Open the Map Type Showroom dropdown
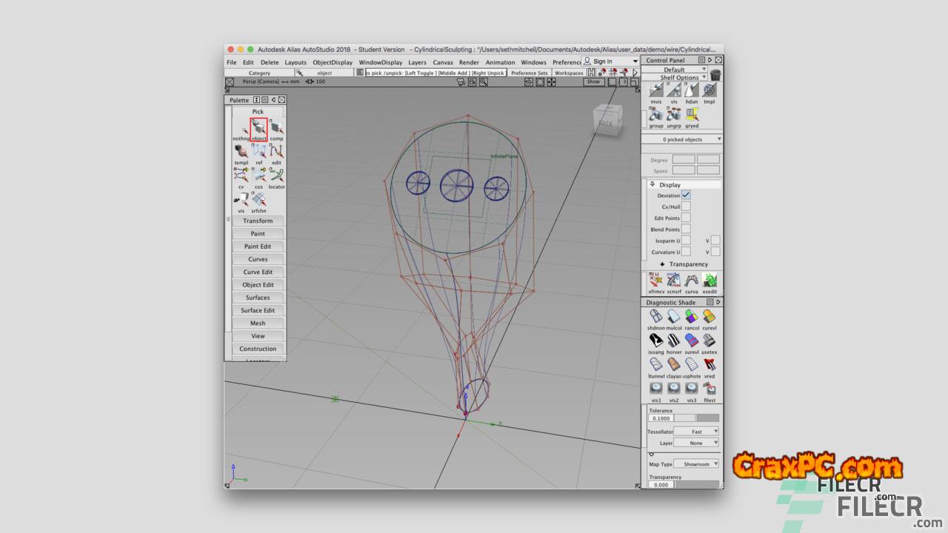 point(696,464)
